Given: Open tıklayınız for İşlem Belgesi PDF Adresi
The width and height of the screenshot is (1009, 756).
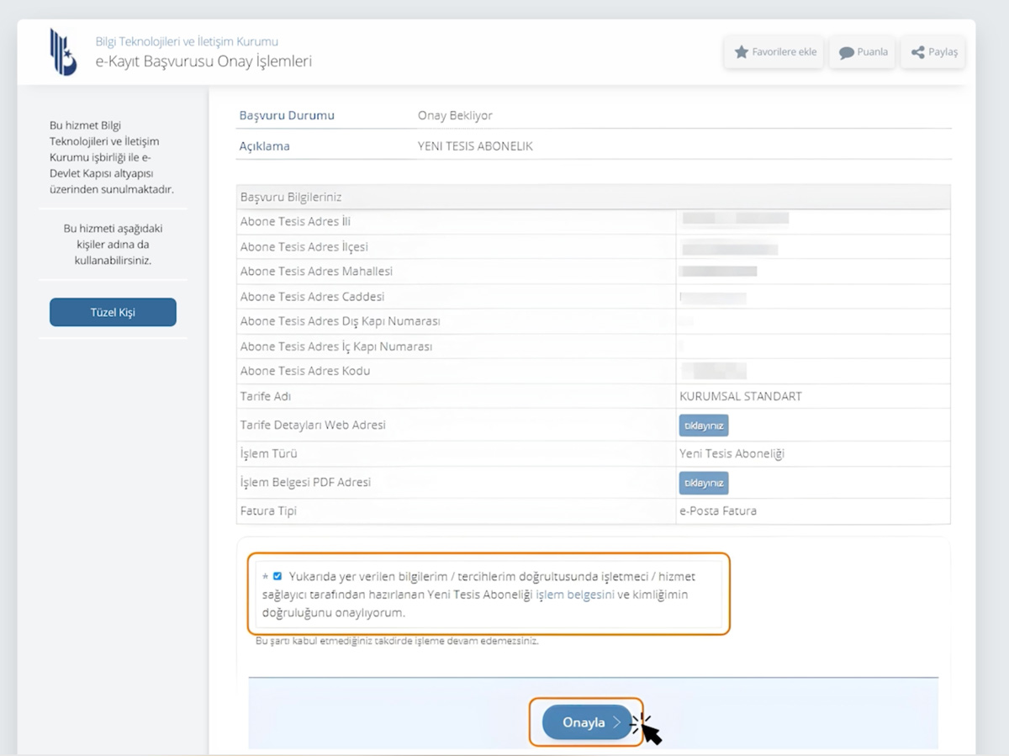Looking at the screenshot, I should coord(703,484).
